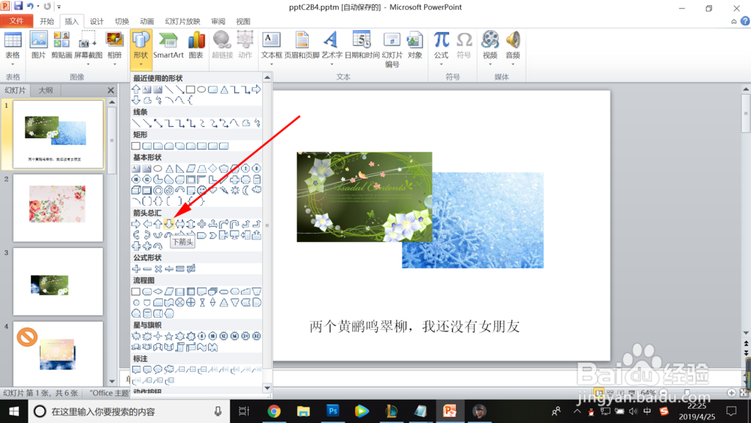Close the slides/outline pane with X
The width and height of the screenshot is (751, 423).
[111, 90]
